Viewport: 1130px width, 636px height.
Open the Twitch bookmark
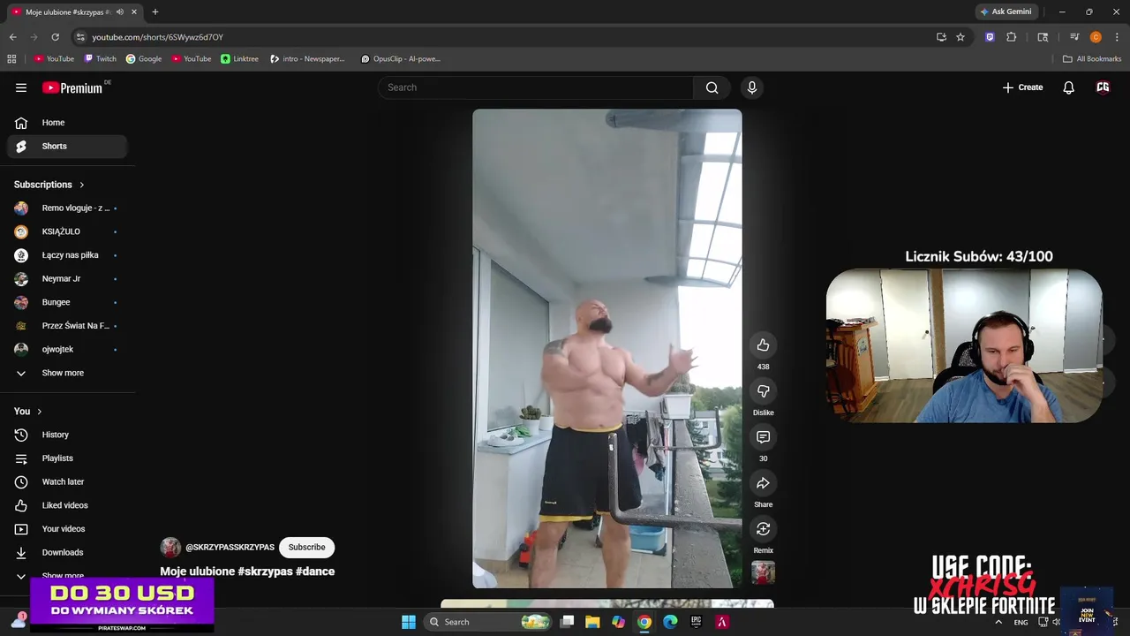click(101, 59)
